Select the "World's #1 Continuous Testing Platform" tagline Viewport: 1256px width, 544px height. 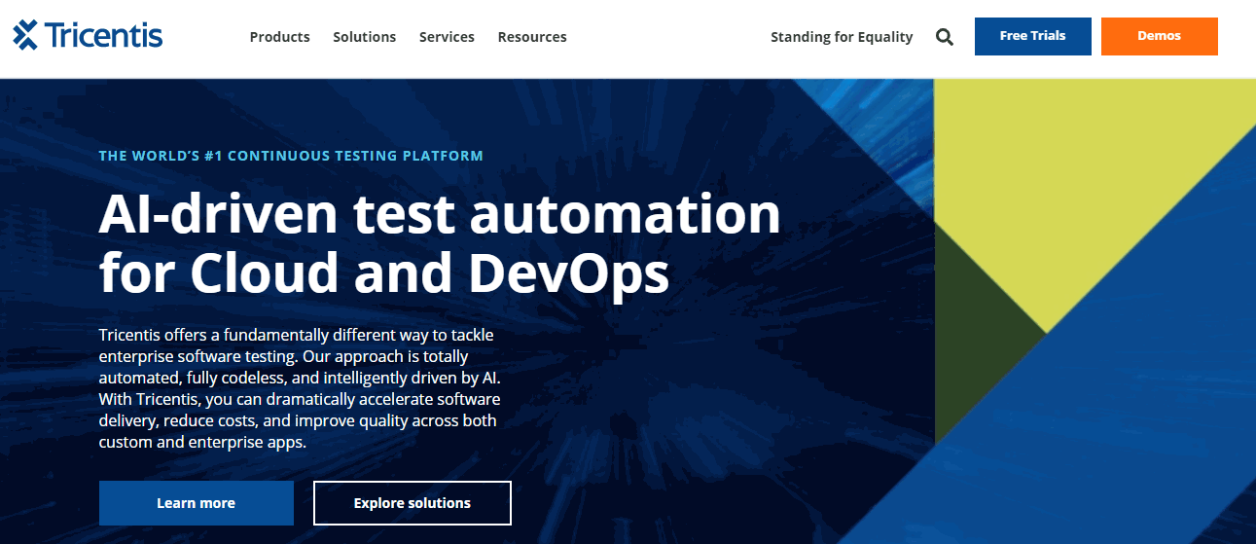(x=291, y=156)
